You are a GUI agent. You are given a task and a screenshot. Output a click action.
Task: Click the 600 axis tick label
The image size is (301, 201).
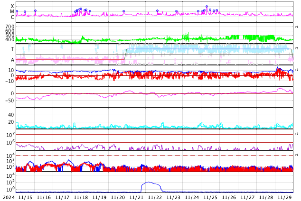tap(10, 31)
